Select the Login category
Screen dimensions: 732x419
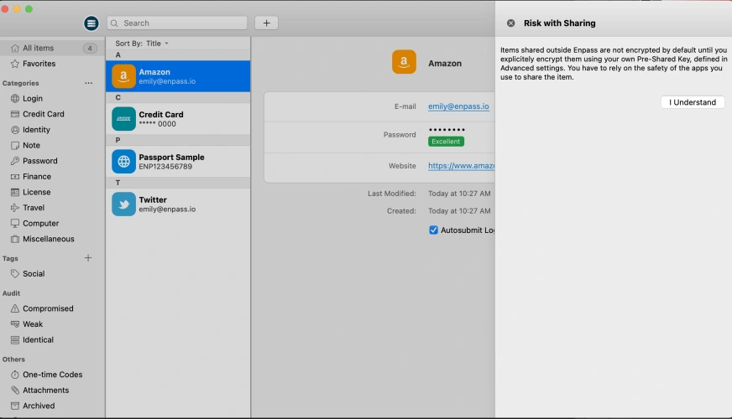click(x=33, y=99)
